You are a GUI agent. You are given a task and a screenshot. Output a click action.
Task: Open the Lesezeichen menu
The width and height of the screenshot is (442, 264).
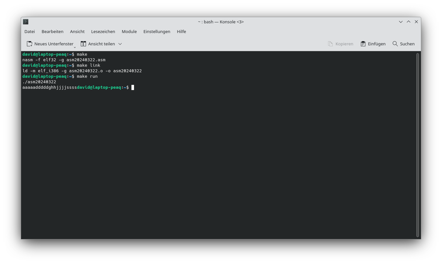tap(103, 31)
